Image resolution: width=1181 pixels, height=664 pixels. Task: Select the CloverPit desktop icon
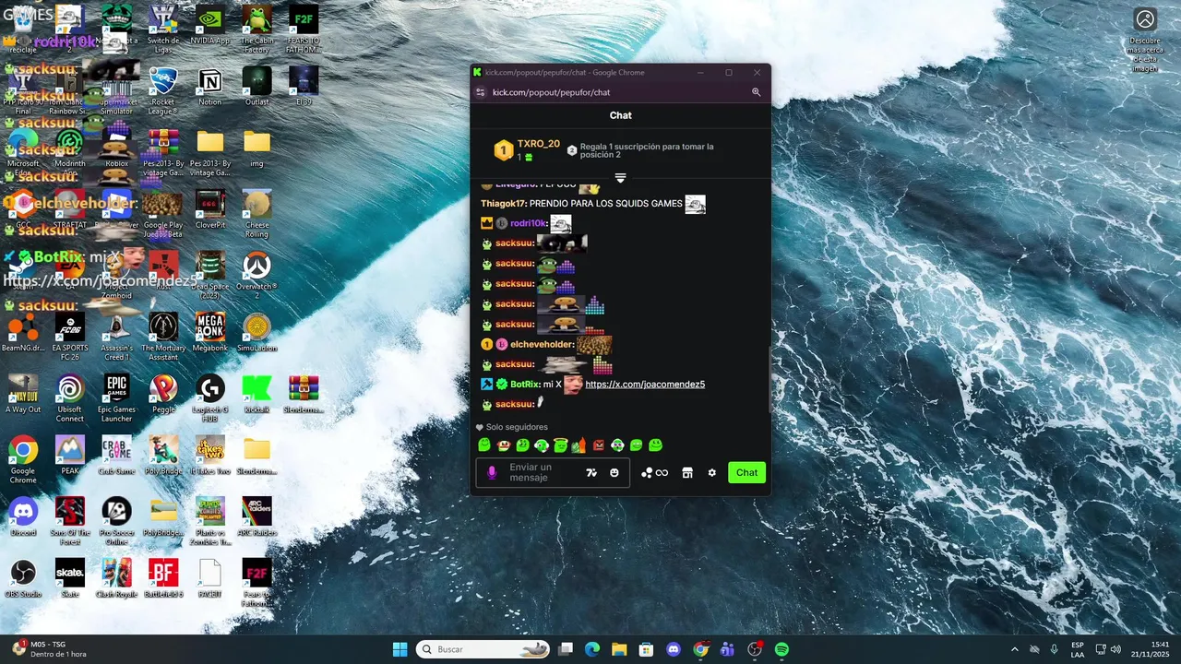click(x=210, y=209)
